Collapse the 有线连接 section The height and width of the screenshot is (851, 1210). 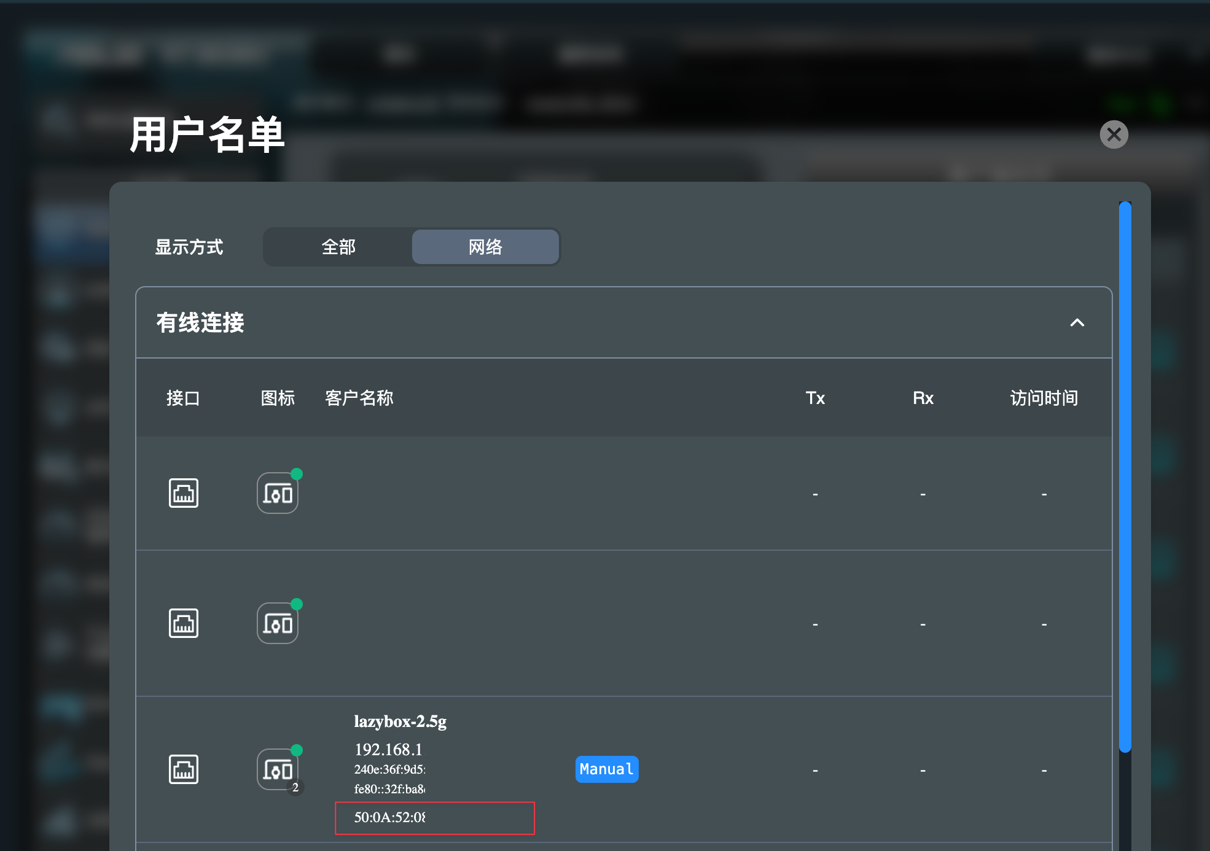pyautogui.click(x=1077, y=322)
